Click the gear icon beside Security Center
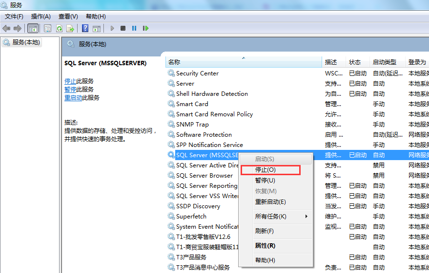 (171, 73)
